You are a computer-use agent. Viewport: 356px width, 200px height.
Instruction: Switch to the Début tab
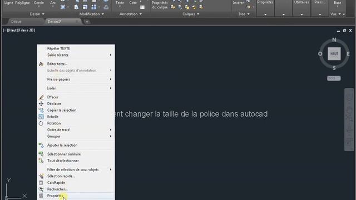click(x=16, y=22)
